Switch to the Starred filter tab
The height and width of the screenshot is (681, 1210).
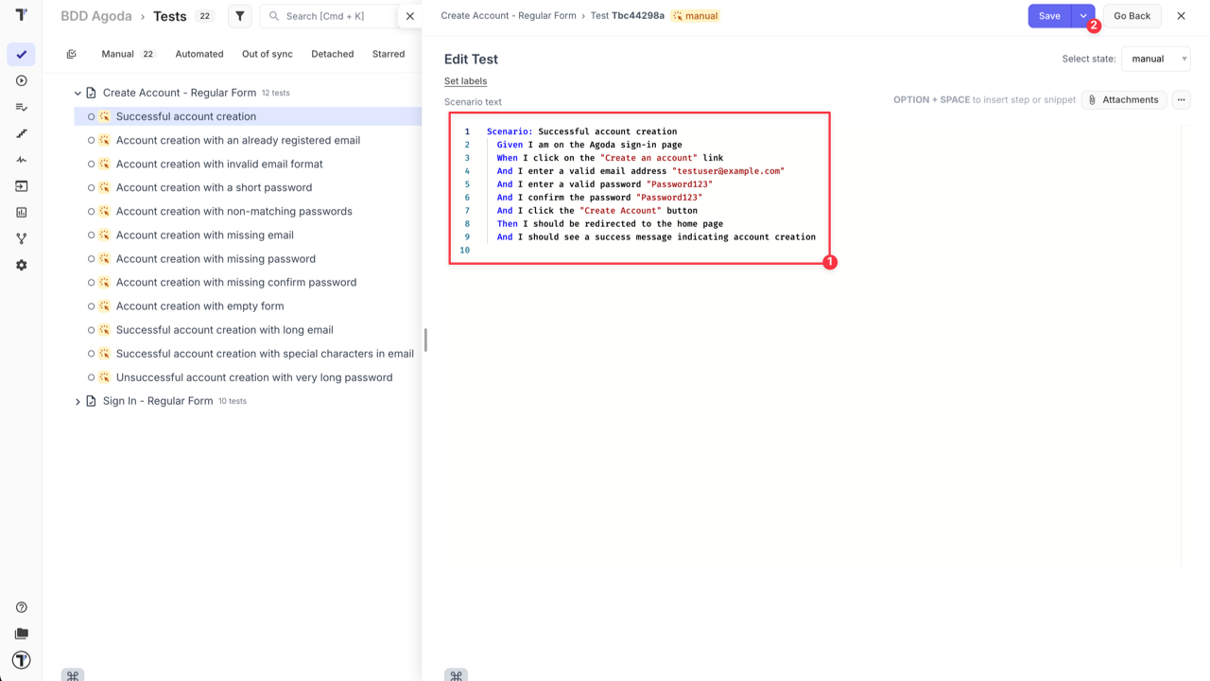tap(388, 54)
